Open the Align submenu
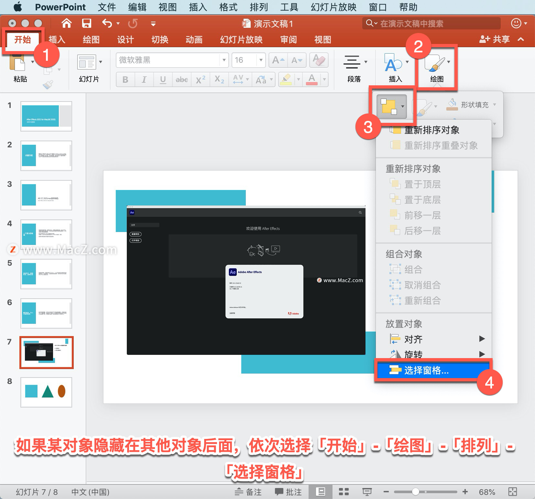 click(434, 339)
